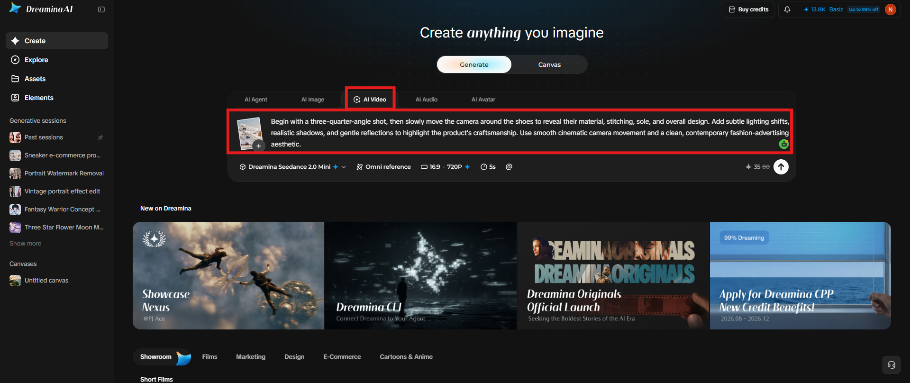
Task: Click the prompt text input field
Action: coord(529,133)
